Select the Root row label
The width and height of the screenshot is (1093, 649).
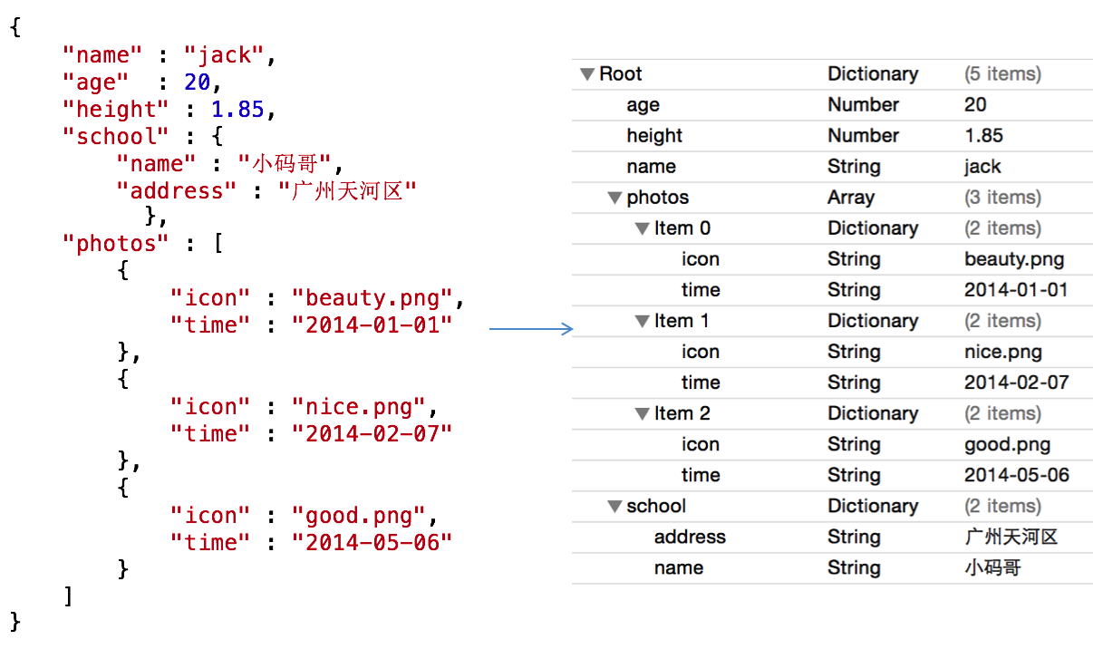click(621, 74)
